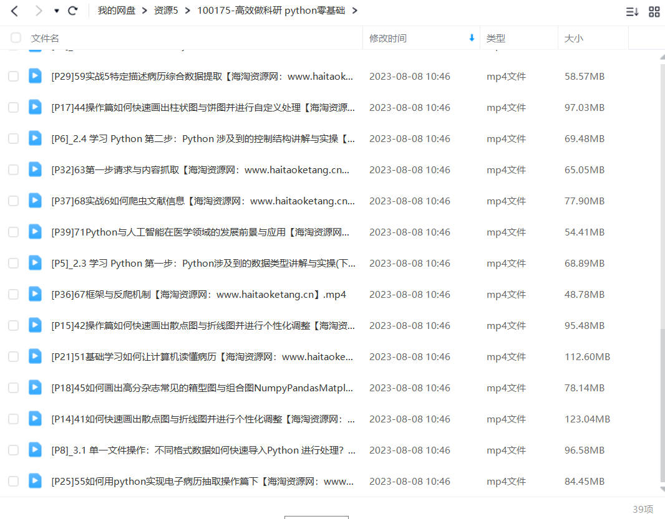Open breadcrumb folder 100175-高效做科研 python零基础

[x=271, y=11]
